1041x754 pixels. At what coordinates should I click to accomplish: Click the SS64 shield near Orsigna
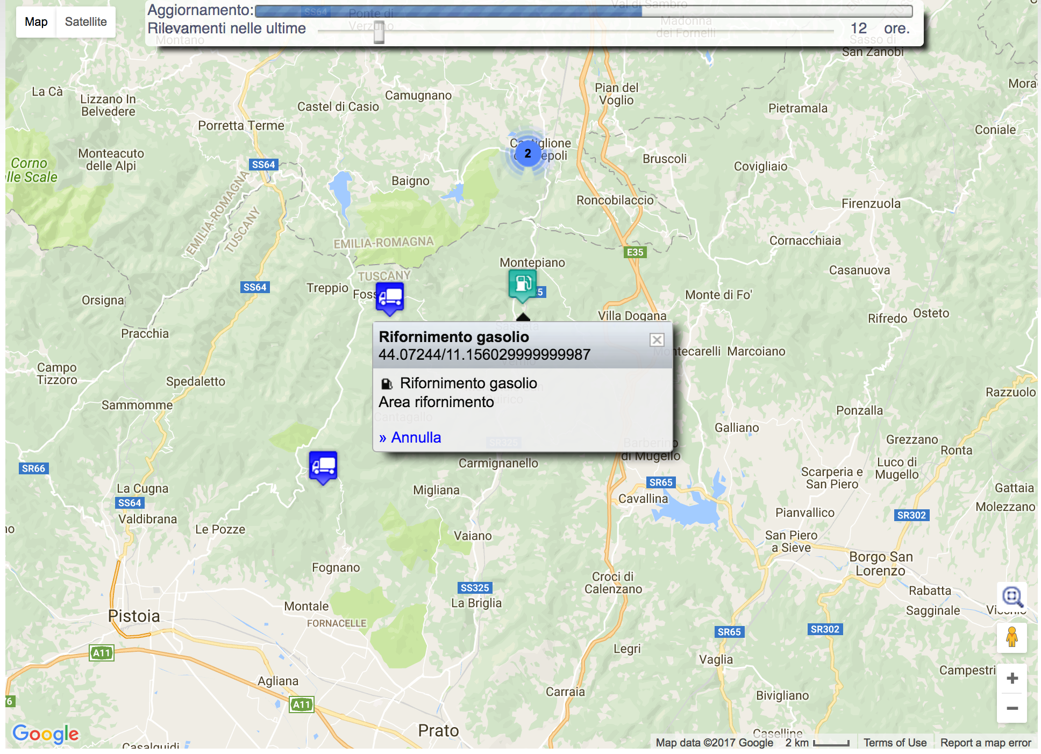(255, 287)
